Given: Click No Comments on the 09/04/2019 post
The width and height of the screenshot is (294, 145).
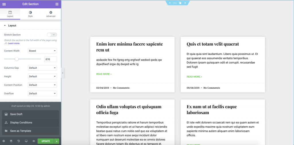Looking at the screenshot, I should pyautogui.click(x=212, y=88).
